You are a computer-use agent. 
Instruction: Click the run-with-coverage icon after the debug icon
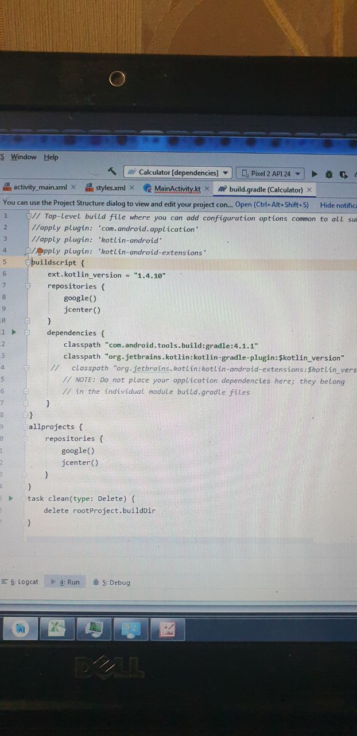pos(344,175)
